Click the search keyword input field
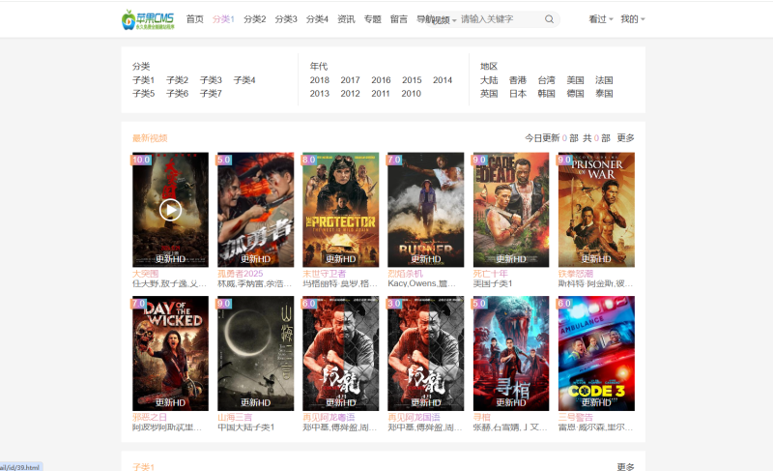 pos(499,19)
